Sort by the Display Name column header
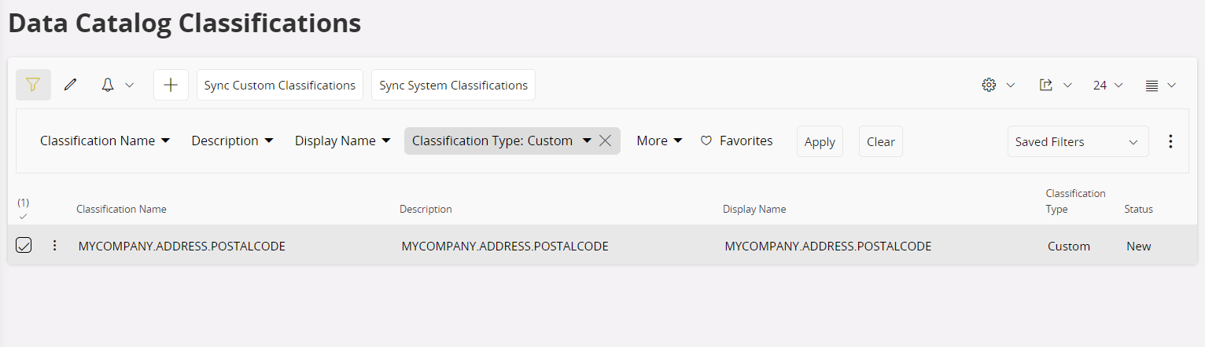1205x347 pixels. (754, 209)
